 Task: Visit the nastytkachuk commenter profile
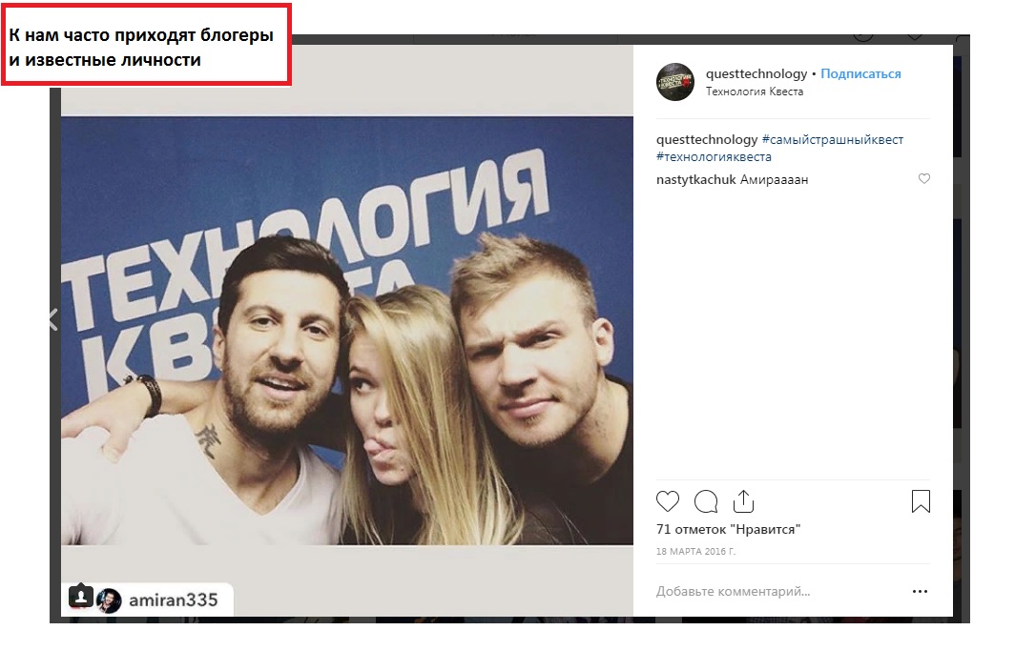pyautogui.click(x=695, y=179)
